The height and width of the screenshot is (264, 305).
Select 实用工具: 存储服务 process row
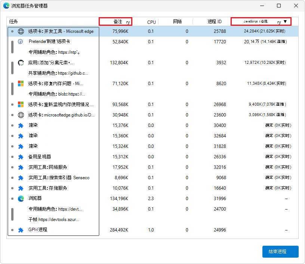48,188
